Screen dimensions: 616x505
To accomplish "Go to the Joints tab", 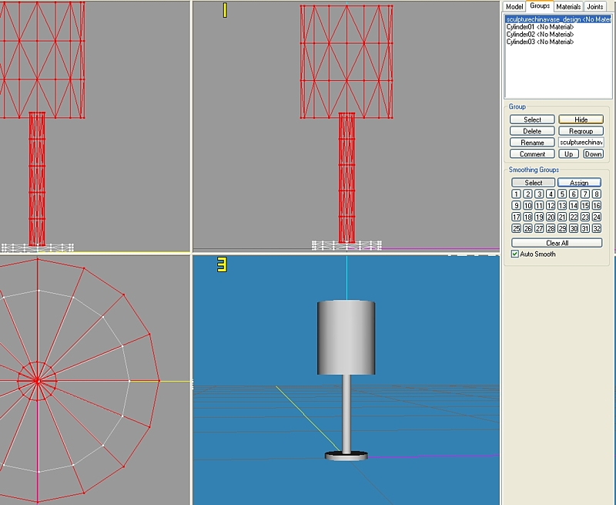I will click(595, 6).
